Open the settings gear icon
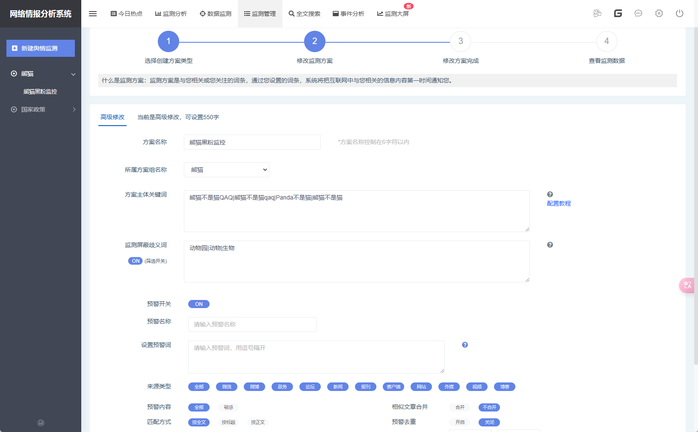Image resolution: width=698 pixels, height=432 pixels. pos(659,13)
